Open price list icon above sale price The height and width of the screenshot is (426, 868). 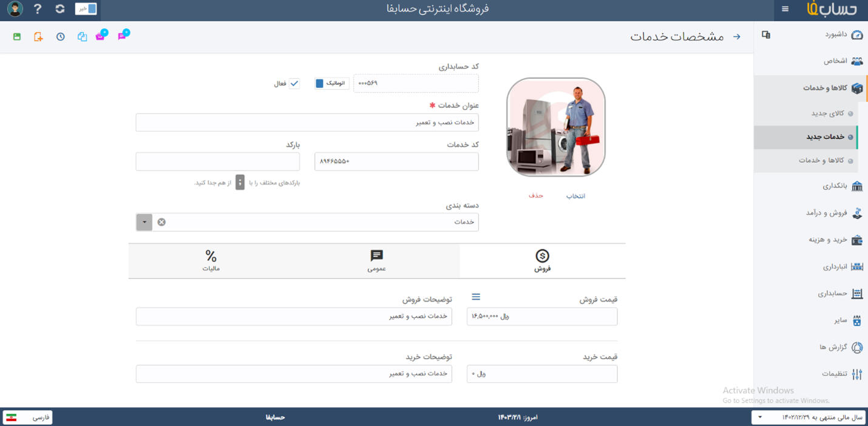[x=476, y=297]
